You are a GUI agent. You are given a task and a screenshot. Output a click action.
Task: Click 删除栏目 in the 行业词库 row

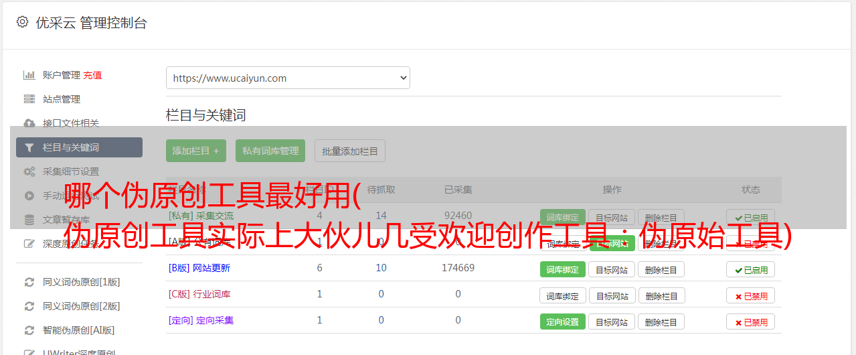(661, 295)
